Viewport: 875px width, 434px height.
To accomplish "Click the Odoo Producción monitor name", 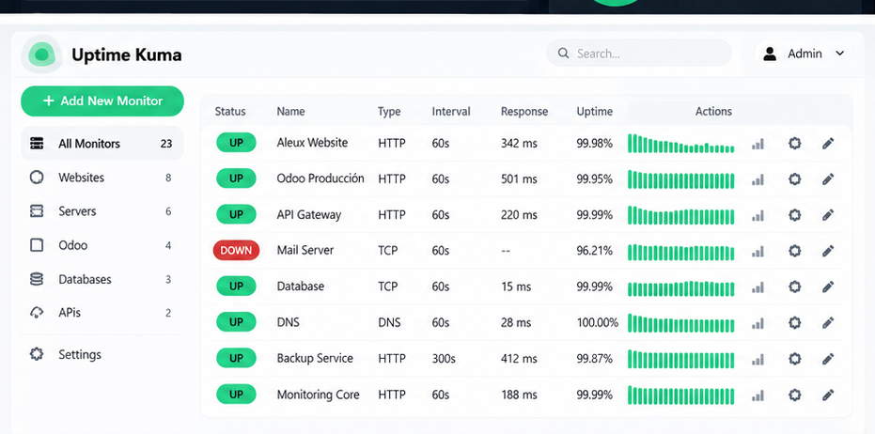I will point(320,178).
